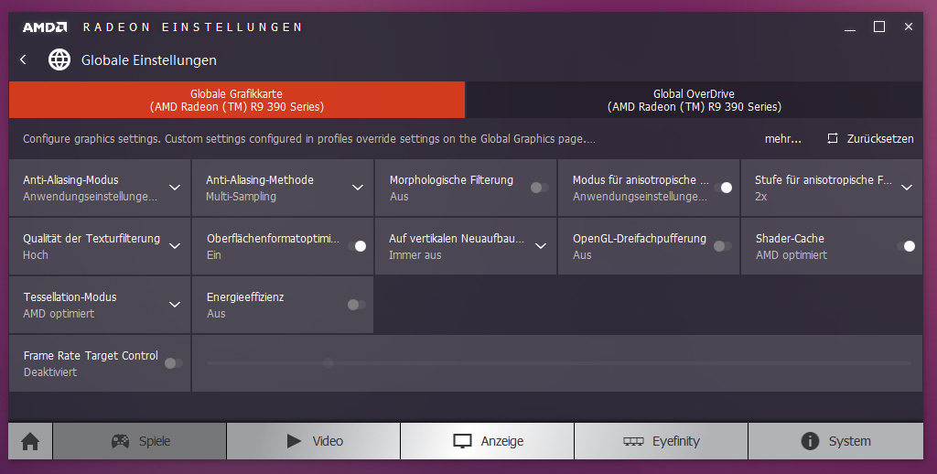Image resolution: width=937 pixels, height=474 pixels.
Task: Enable the Energieeffizienz switch
Action: tap(356, 305)
